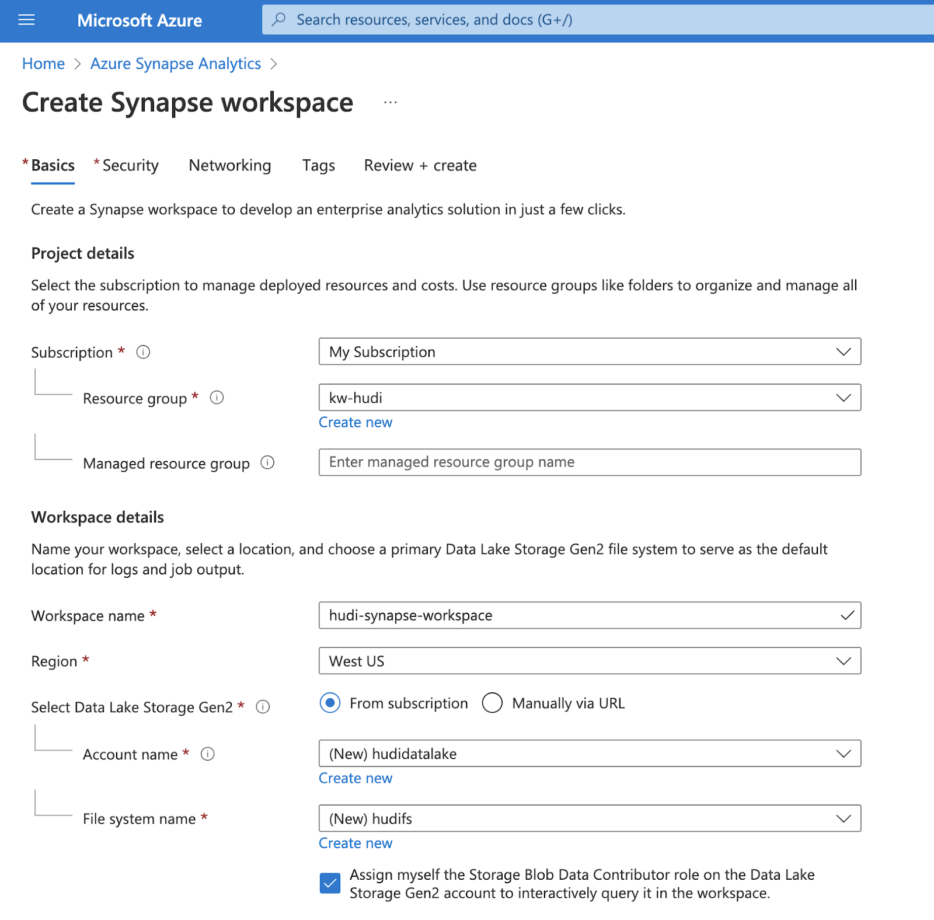This screenshot has width=934, height=920.
Task: Click the Data Lake Storage Gen2 info icon
Action: pos(263,707)
